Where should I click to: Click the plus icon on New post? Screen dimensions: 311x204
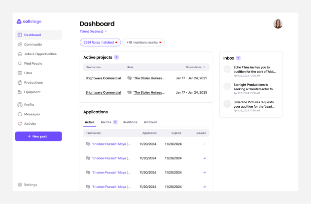point(29,136)
